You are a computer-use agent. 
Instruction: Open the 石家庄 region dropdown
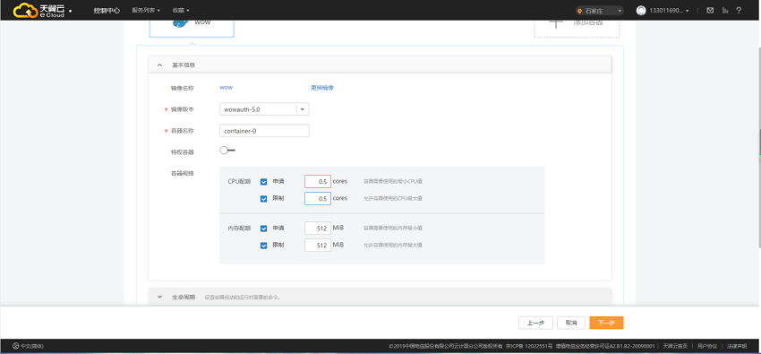(599, 11)
